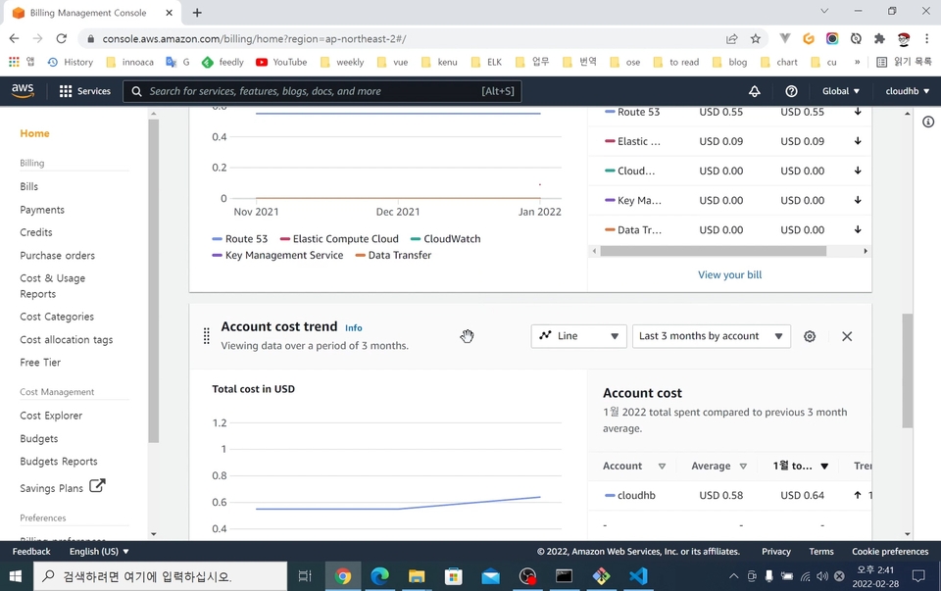Click the Feedback button in footer
Viewport: 941px width, 591px height.
(x=31, y=552)
